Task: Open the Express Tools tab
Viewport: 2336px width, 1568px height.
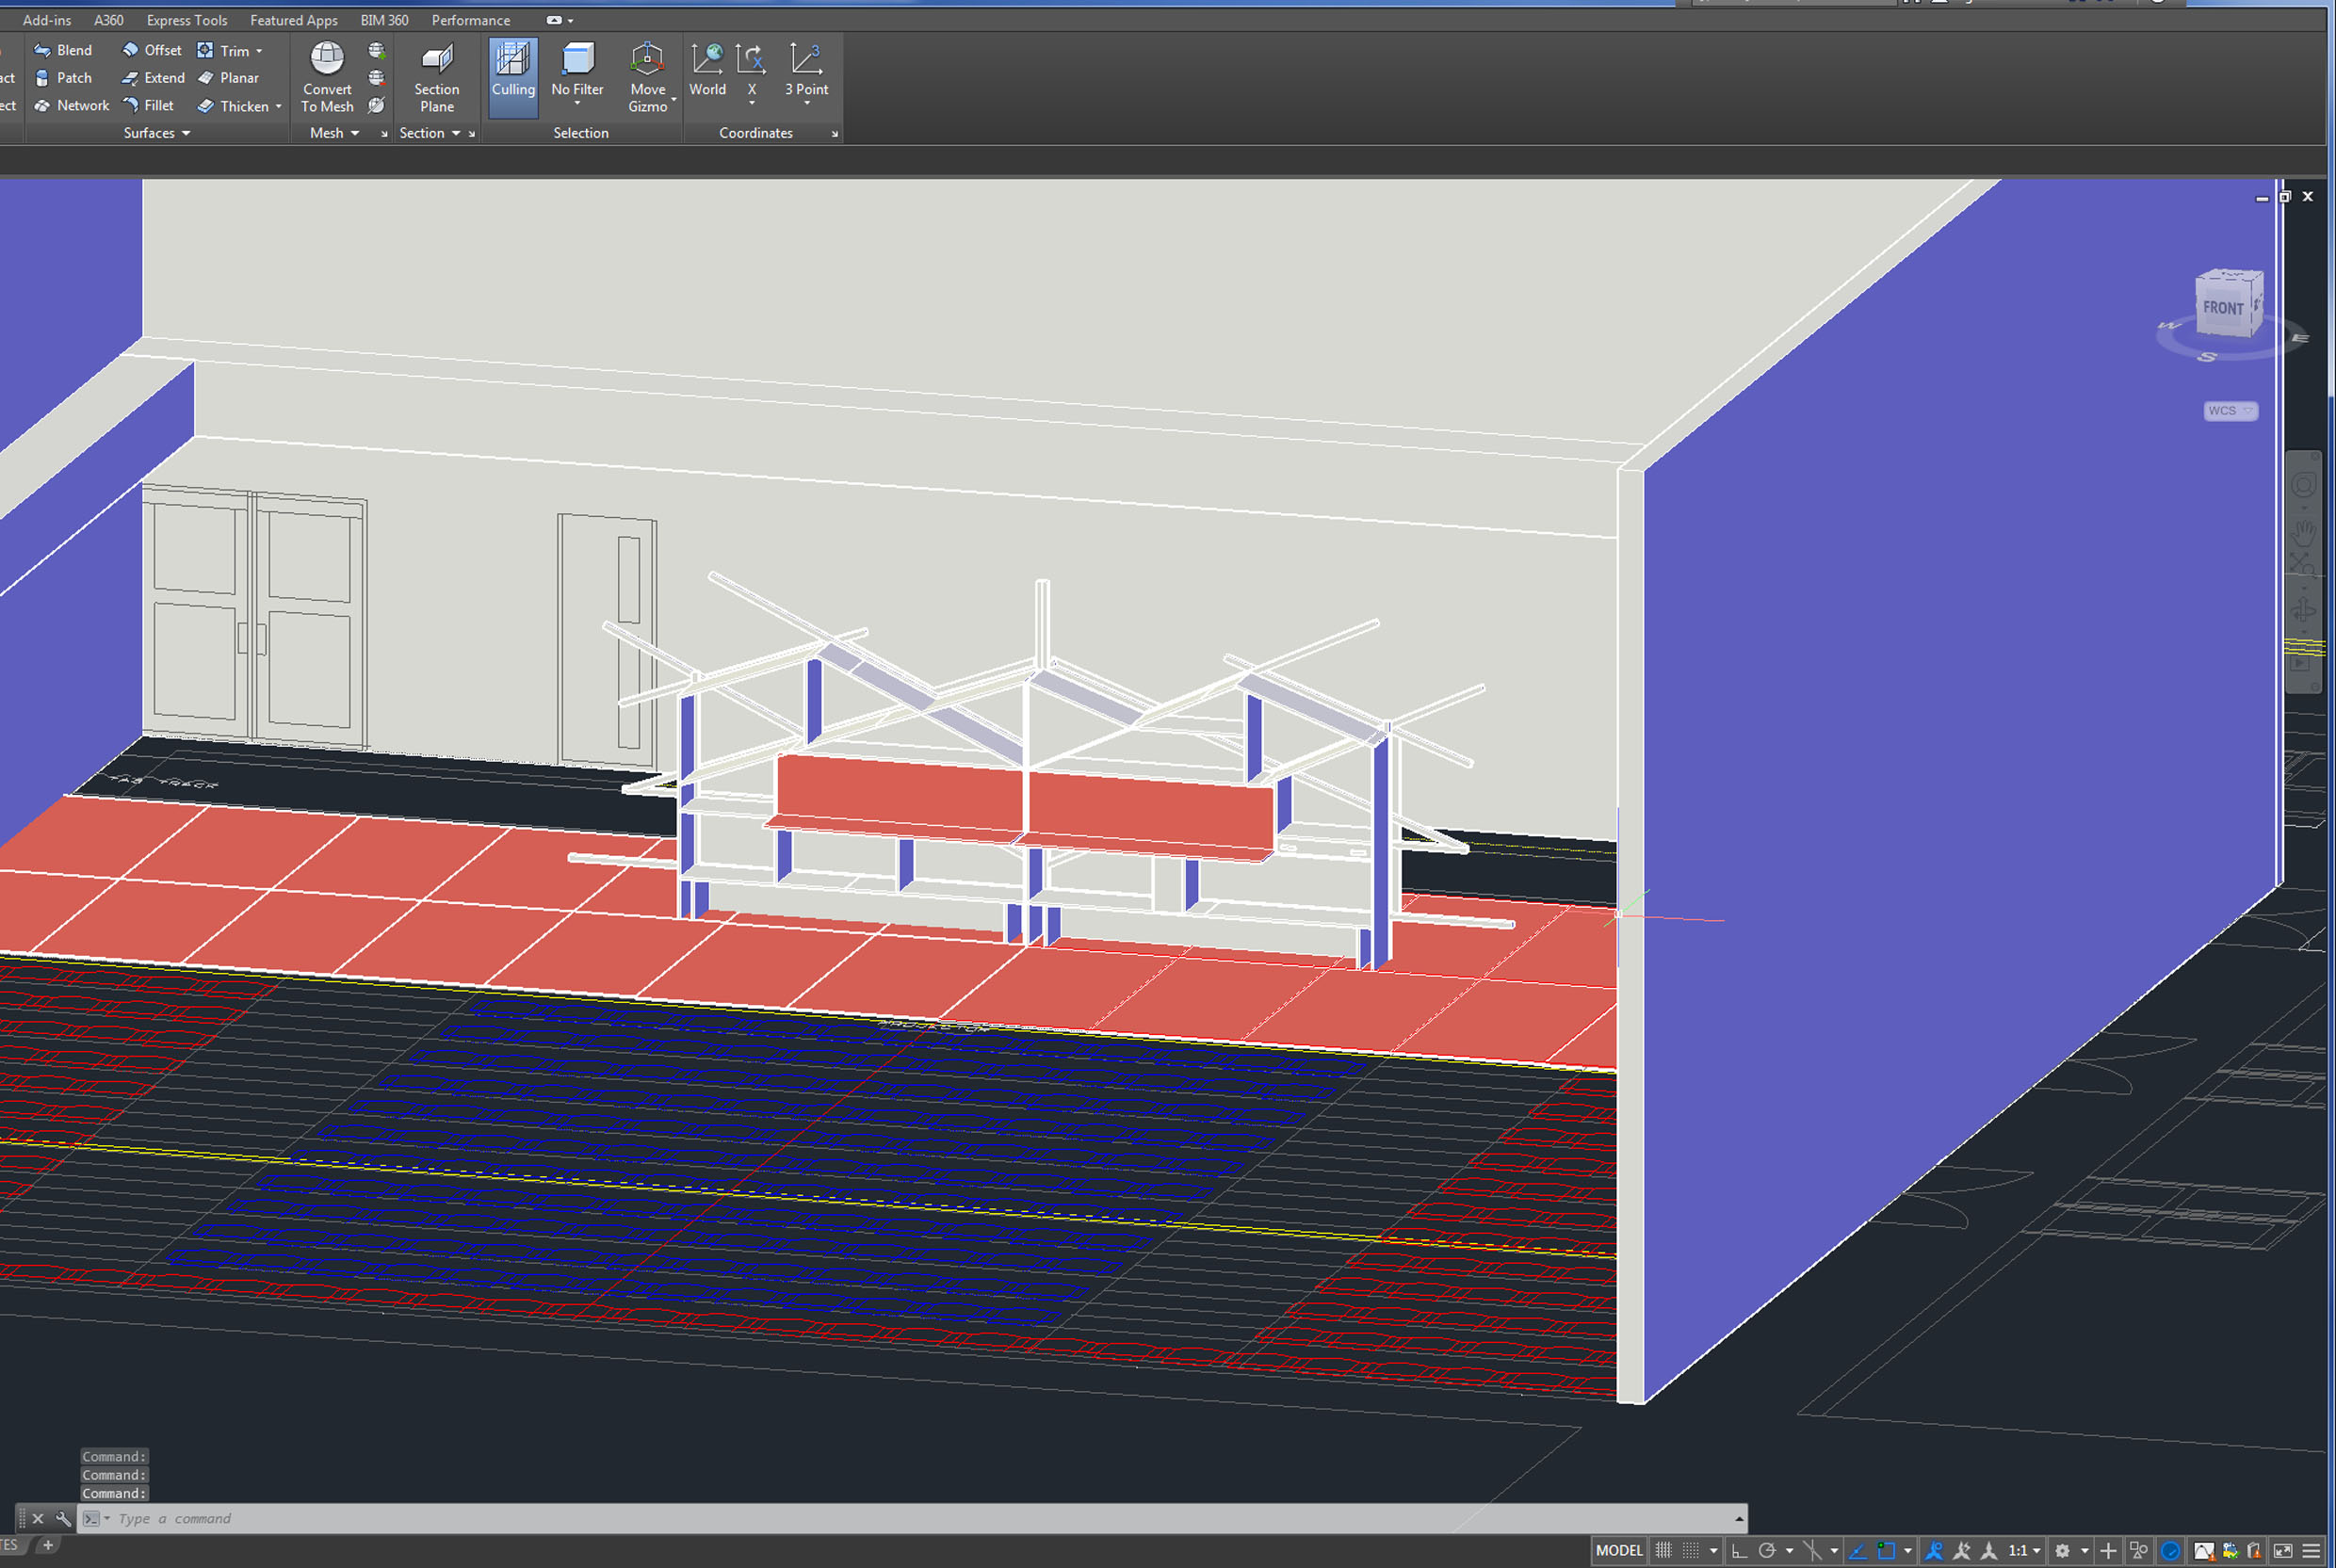Action: pos(186,20)
